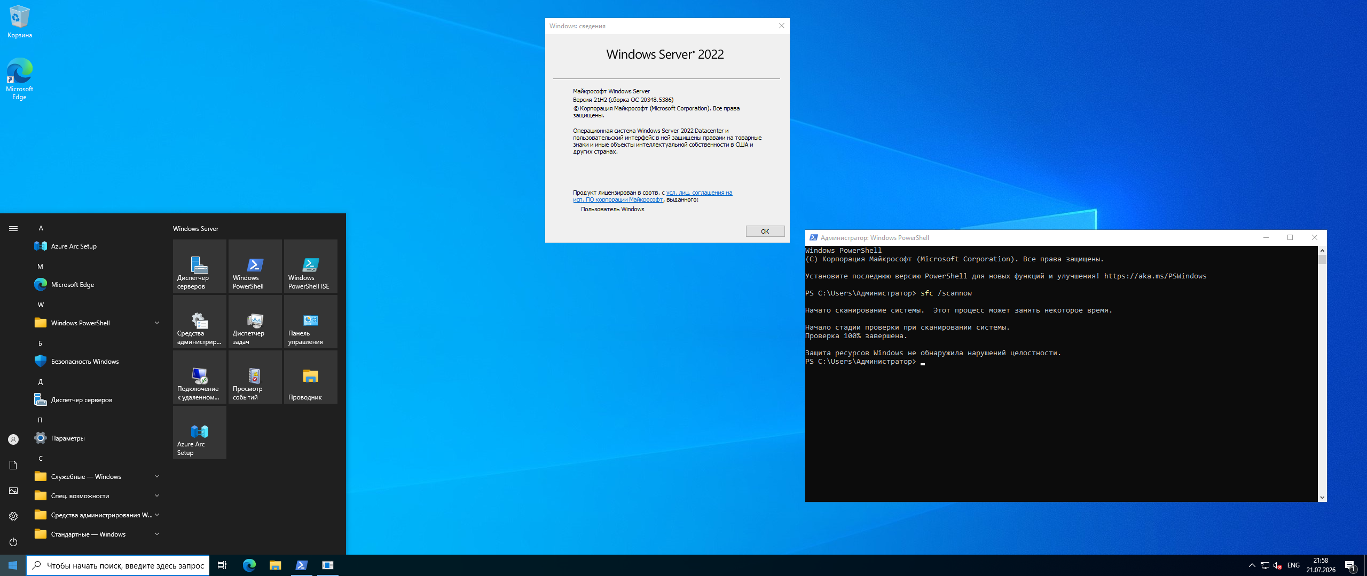Viewport: 1367px width, 576px height.
Task: Open the clock and date flyout
Action: 1321,565
